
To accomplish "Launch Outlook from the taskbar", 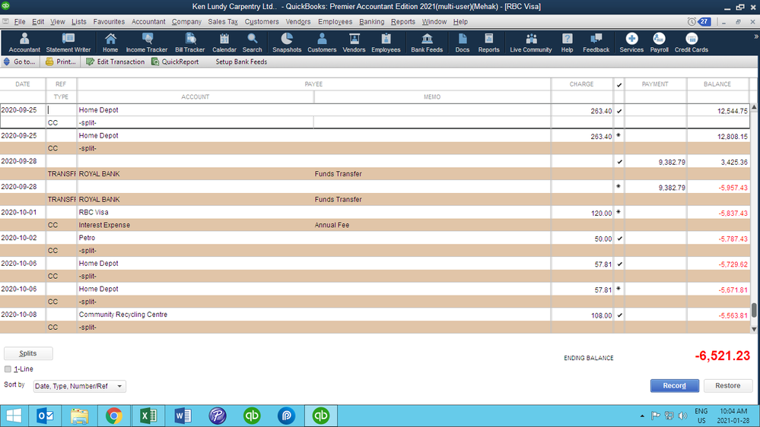I will [x=45, y=416].
